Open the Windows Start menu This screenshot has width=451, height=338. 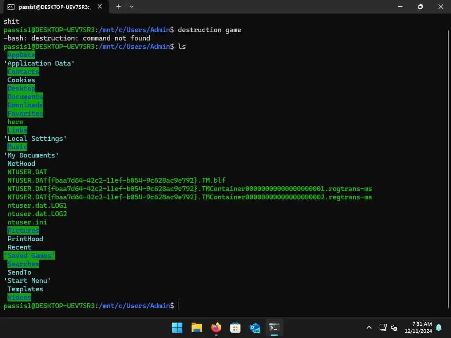177,327
